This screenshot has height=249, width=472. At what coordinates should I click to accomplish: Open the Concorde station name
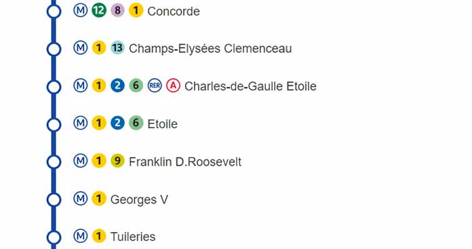(174, 12)
